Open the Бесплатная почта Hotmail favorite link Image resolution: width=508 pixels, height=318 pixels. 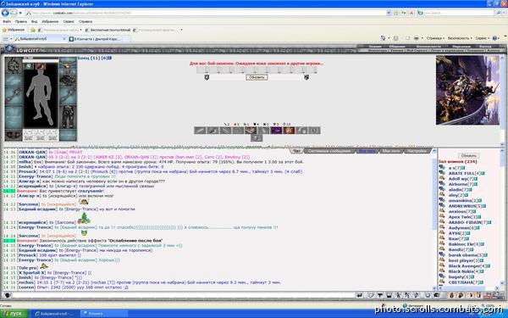108,30
